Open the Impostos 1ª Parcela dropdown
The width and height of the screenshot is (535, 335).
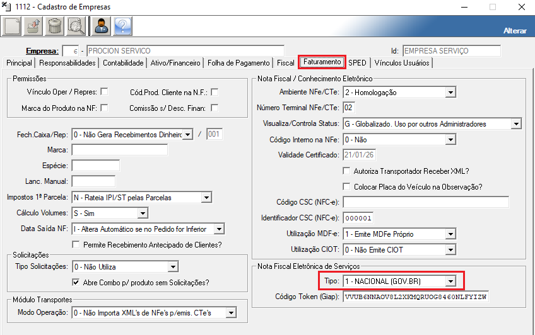point(206,198)
